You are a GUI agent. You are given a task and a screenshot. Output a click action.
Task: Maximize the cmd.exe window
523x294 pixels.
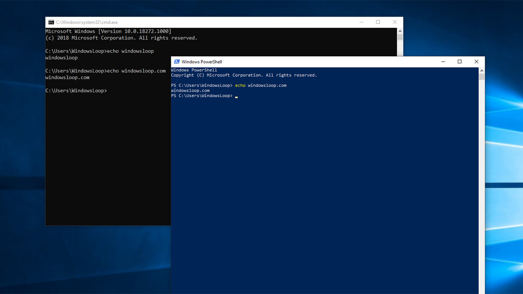click(378, 22)
